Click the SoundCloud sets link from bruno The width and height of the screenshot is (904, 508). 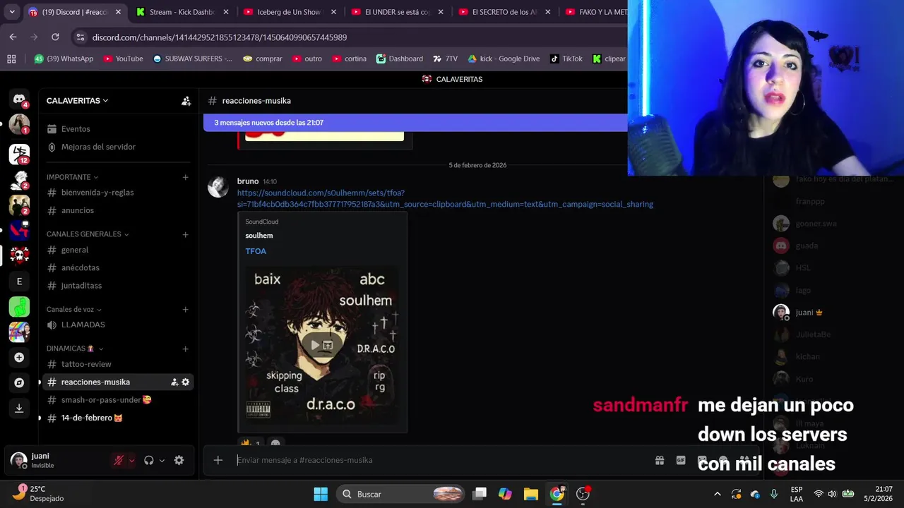(445, 198)
